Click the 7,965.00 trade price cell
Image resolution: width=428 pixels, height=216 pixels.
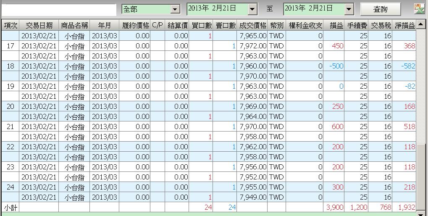(252, 36)
